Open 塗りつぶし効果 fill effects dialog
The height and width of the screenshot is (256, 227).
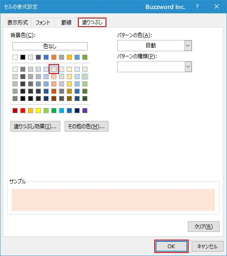[35, 126]
